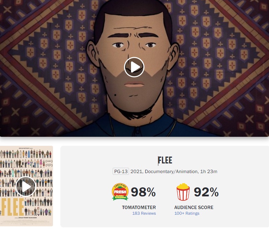
Task: Click the yellow FLEE title on poster
Action: pyautogui.click(x=13, y=207)
